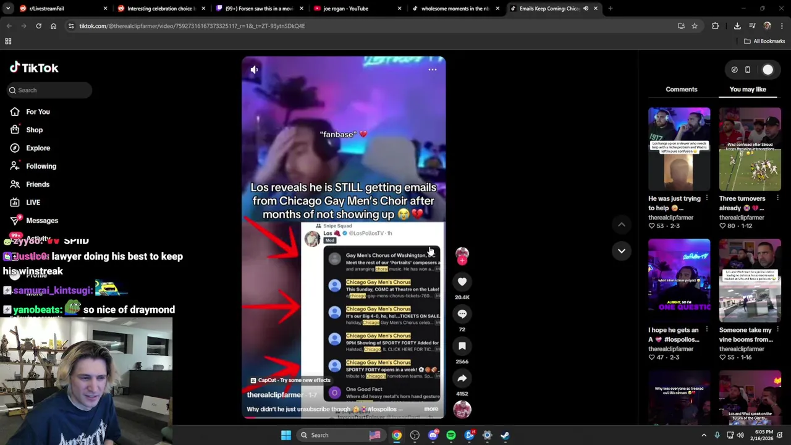Open the Windows Start menu

click(x=286, y=435)
